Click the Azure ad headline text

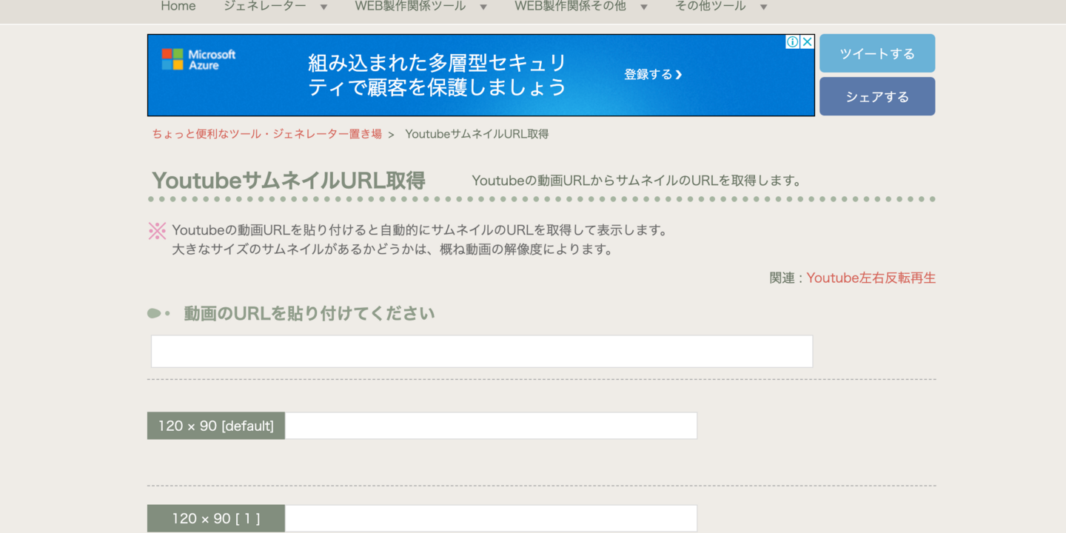(x=437, y=75)
